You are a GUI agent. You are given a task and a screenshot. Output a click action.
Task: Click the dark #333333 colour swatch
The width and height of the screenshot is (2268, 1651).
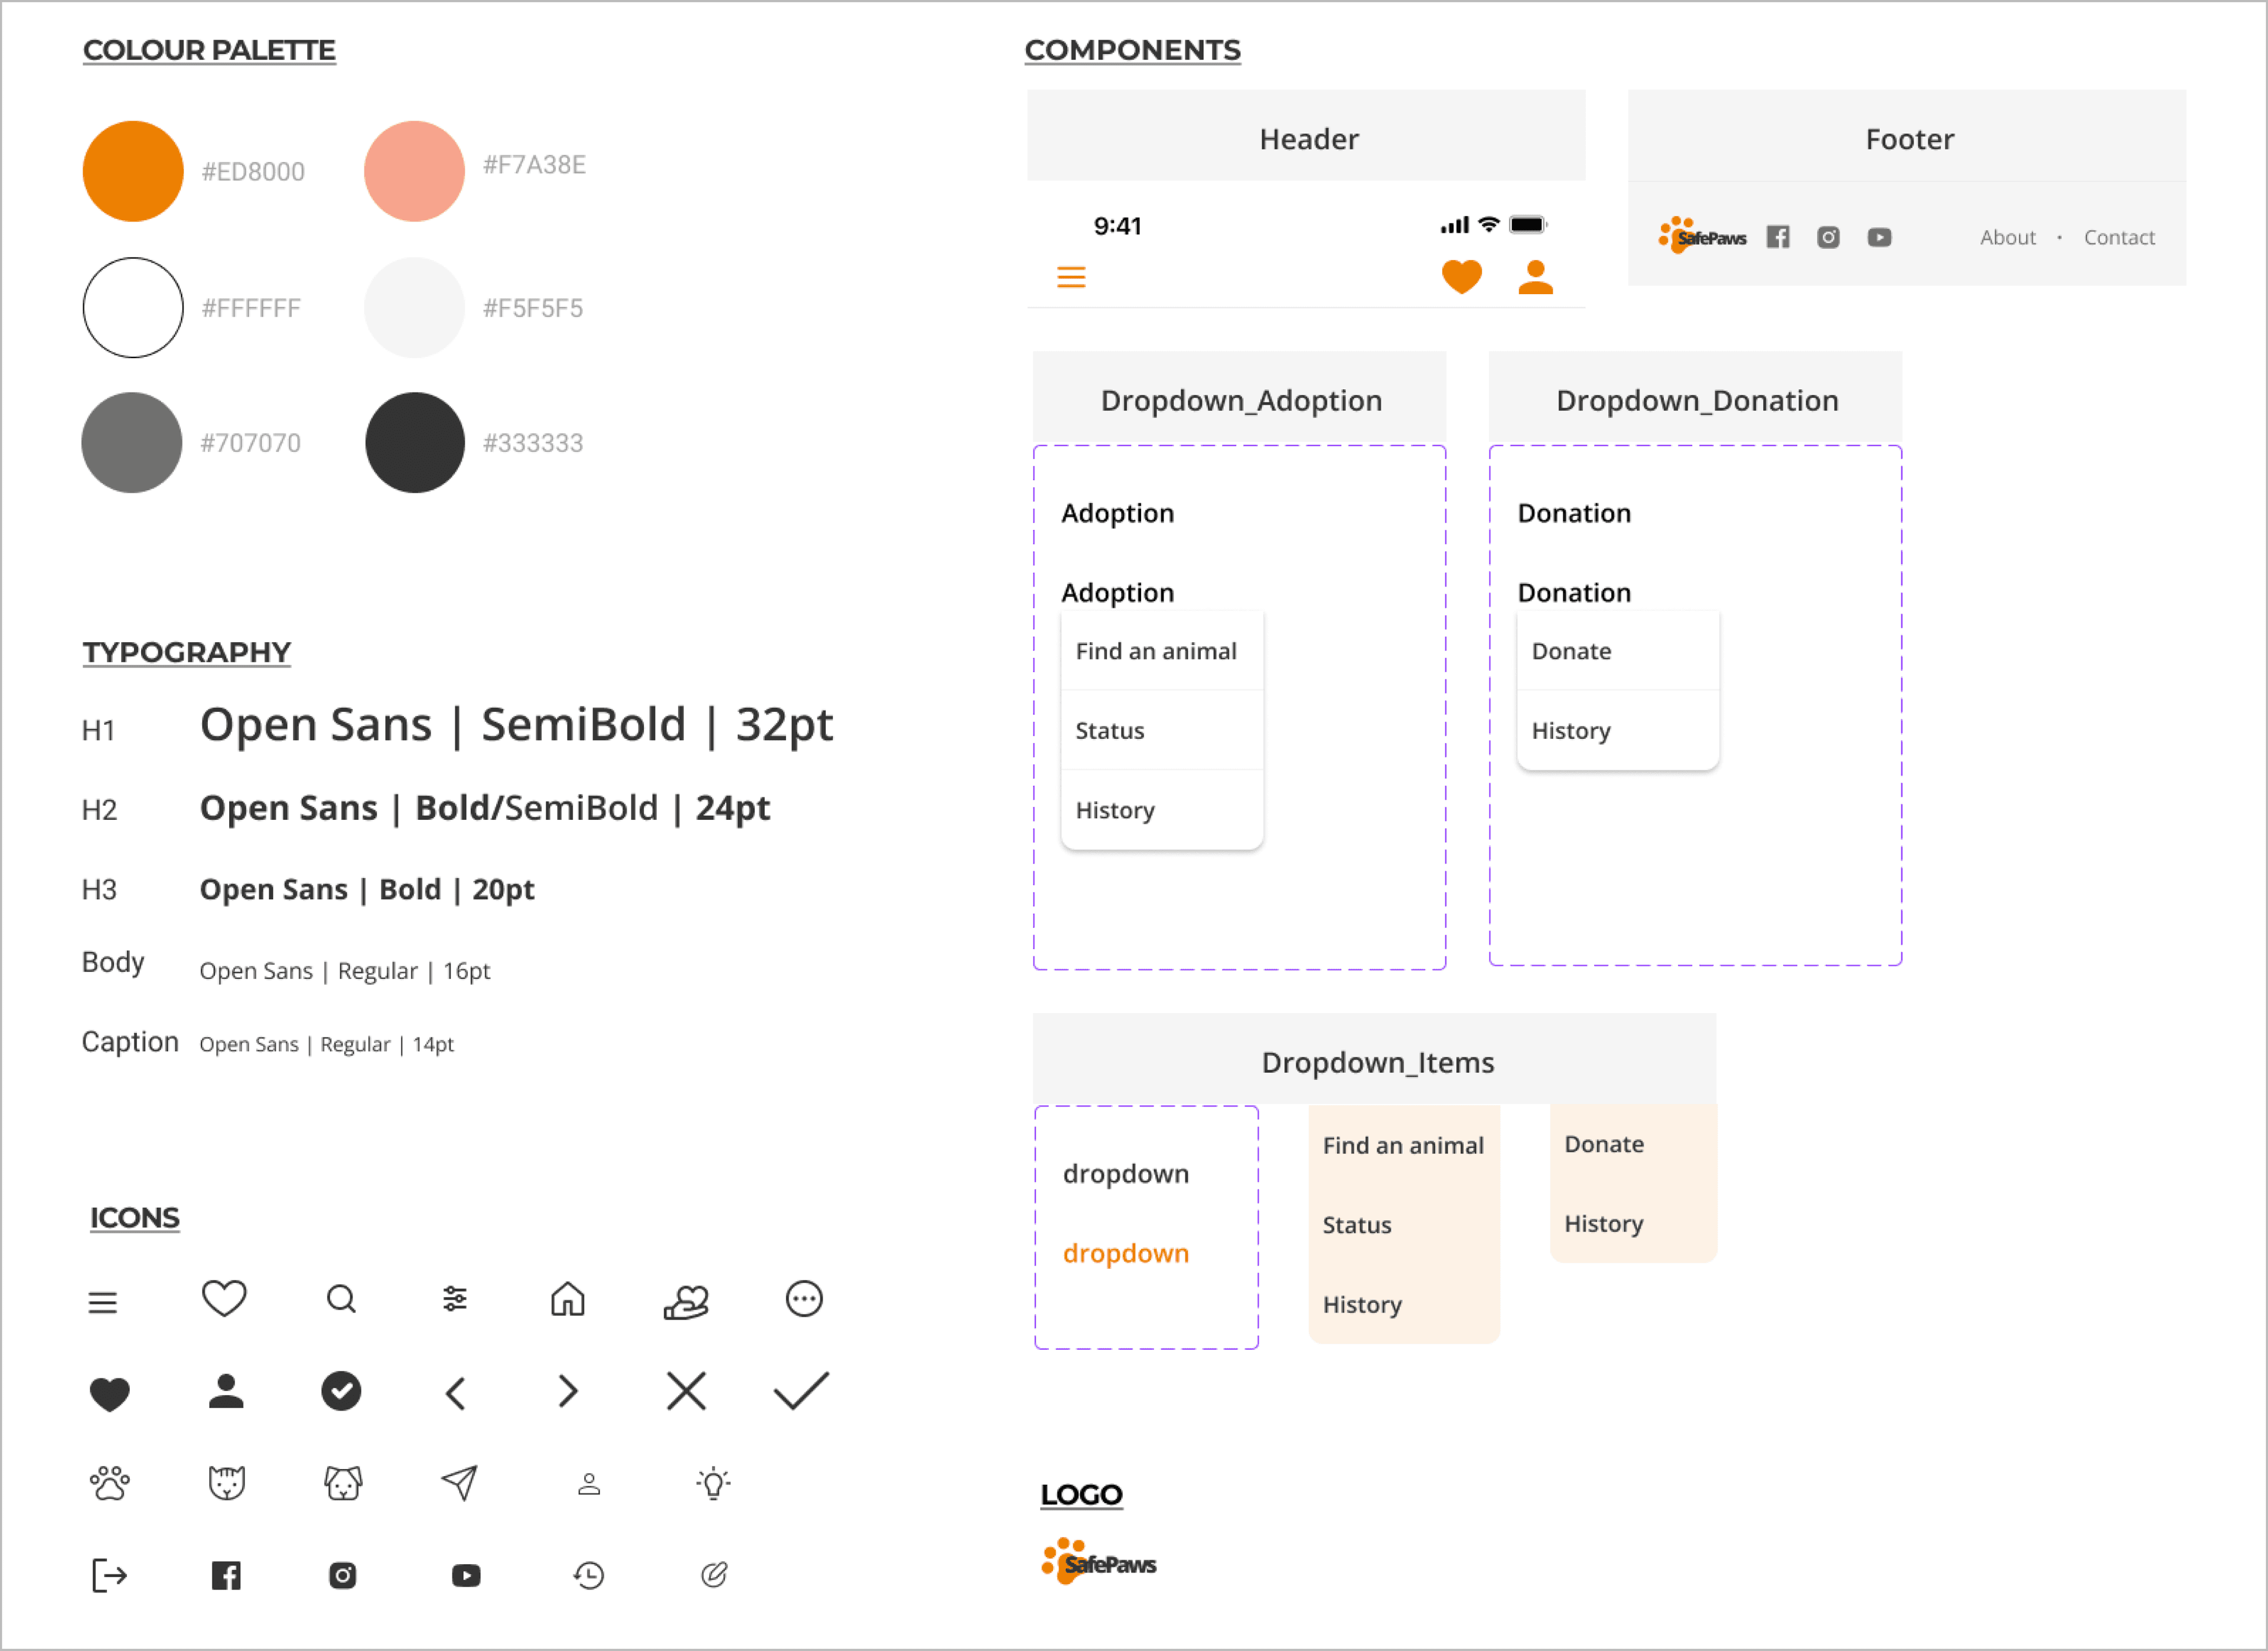415,442
